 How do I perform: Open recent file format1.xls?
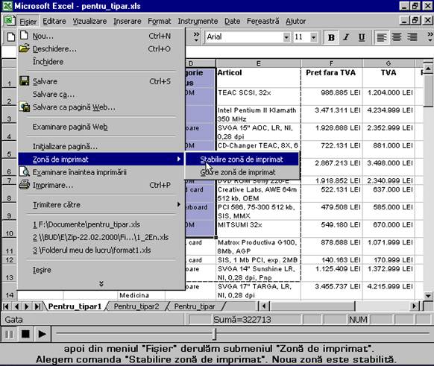point(101,250)
